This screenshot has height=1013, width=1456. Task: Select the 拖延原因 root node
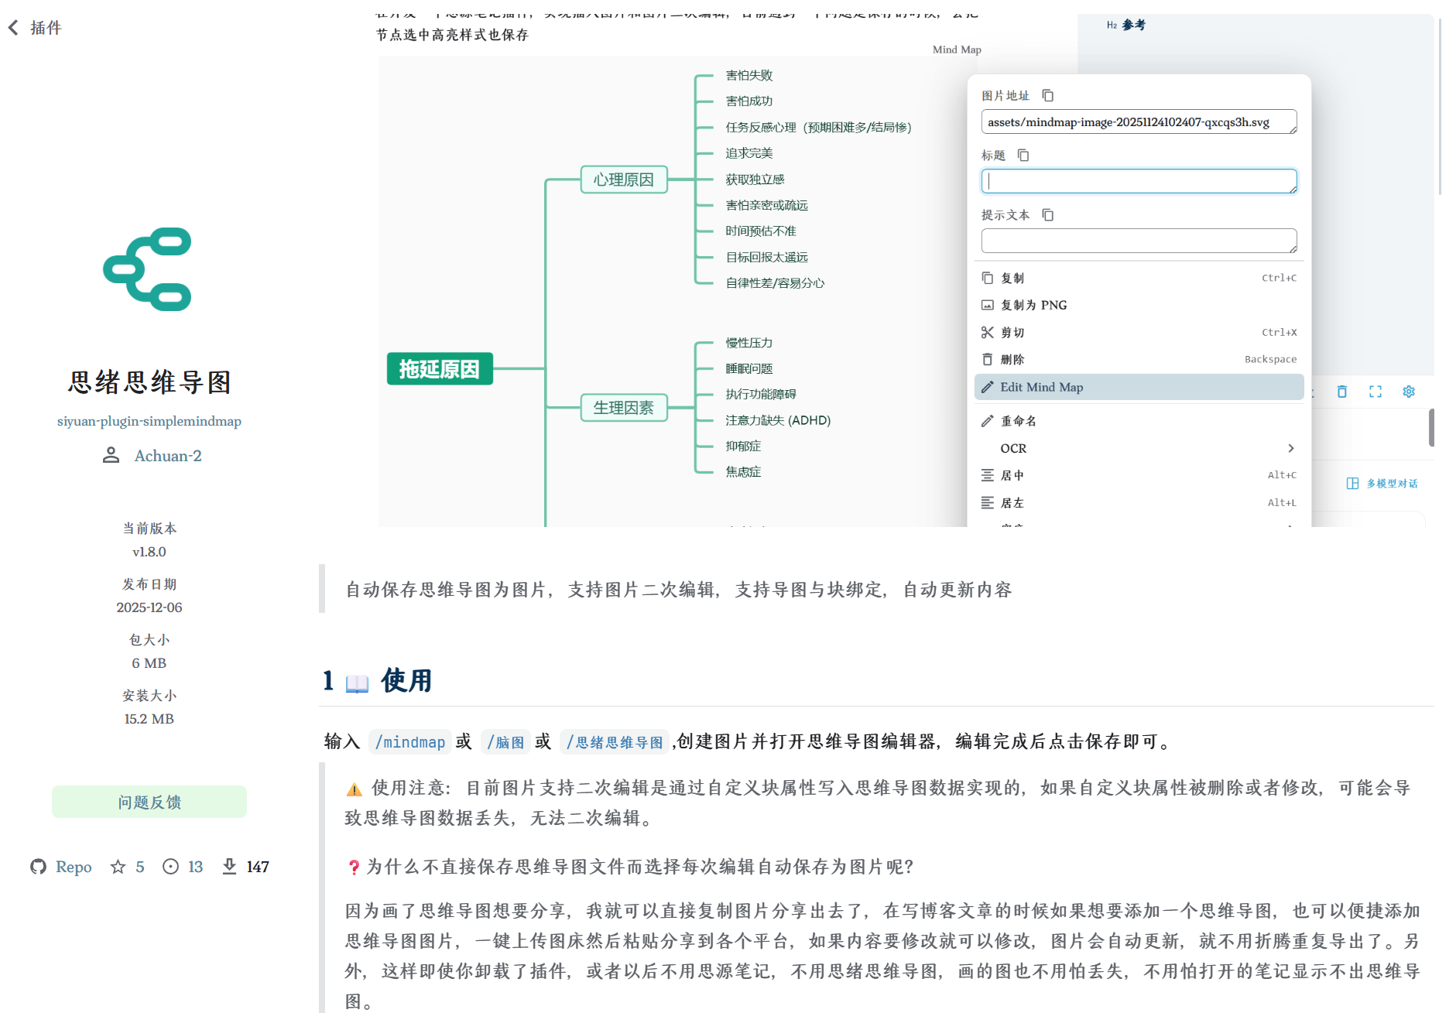pos(440,368)
